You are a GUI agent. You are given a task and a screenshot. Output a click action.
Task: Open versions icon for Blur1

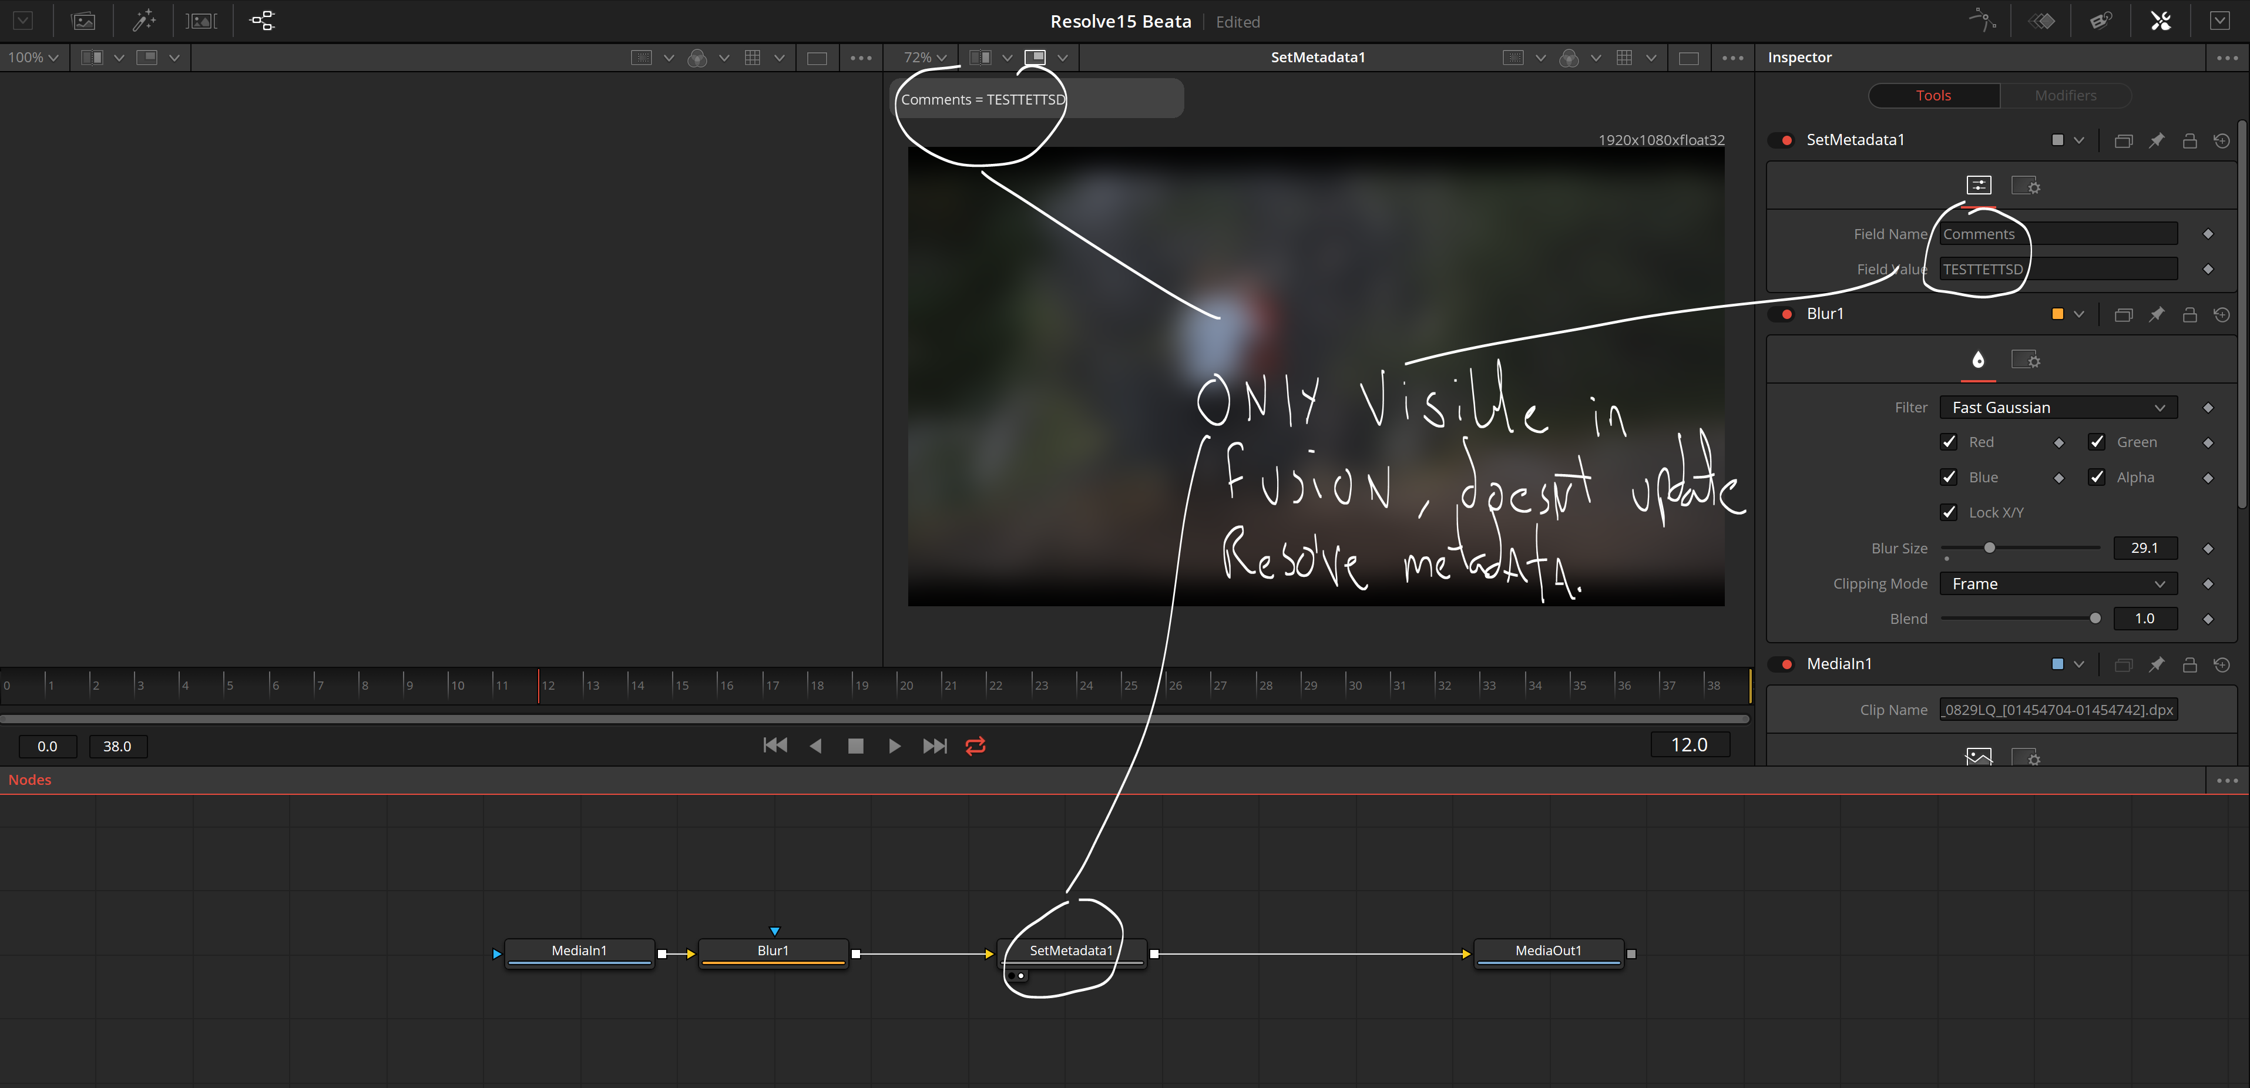coord(2123,314)
